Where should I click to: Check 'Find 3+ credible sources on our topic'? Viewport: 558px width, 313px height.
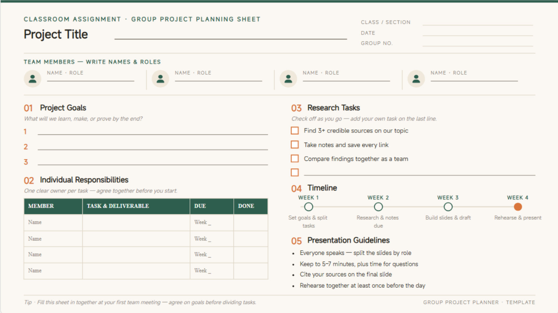pos(295,130)
